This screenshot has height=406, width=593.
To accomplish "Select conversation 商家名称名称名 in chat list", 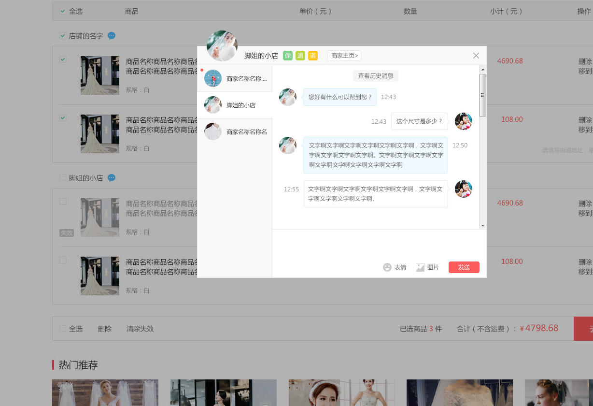I will point(235,131).
